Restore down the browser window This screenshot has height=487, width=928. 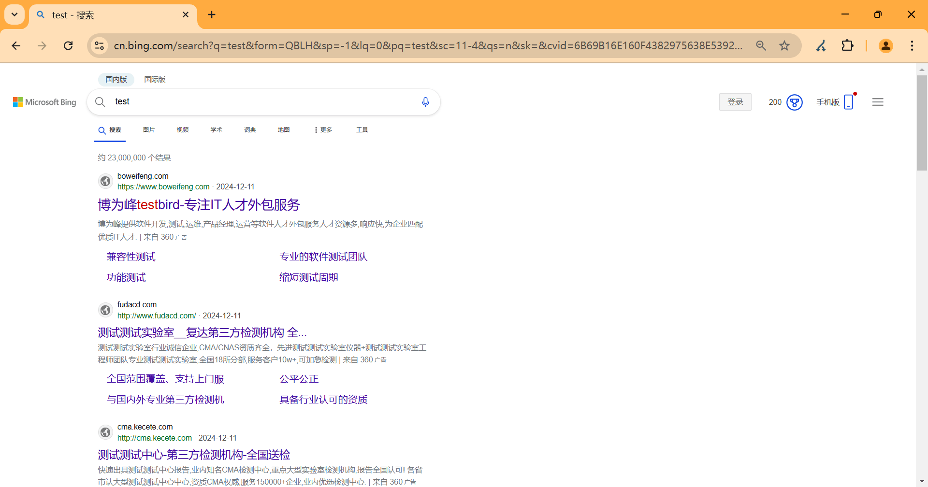(x=878, y=14)
